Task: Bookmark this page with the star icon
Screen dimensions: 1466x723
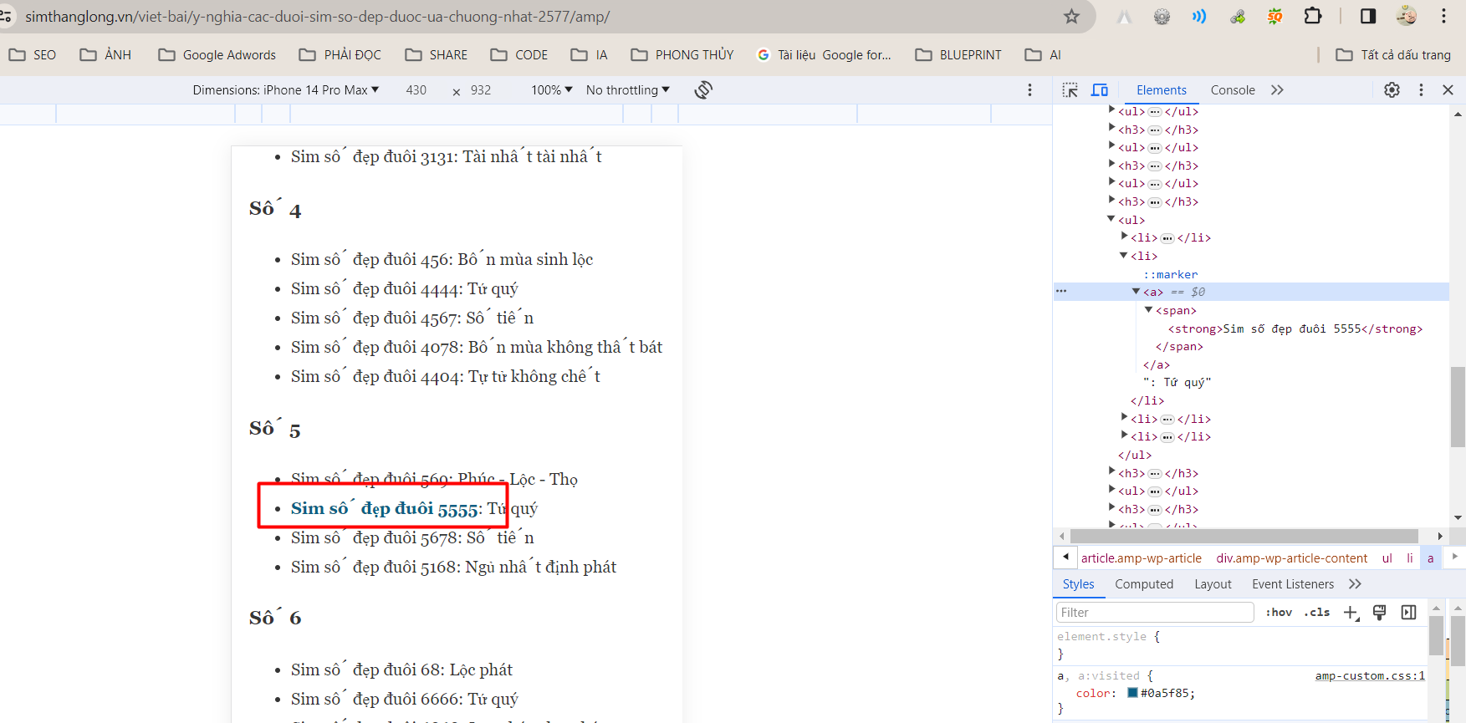Action: pos(1071,16)
